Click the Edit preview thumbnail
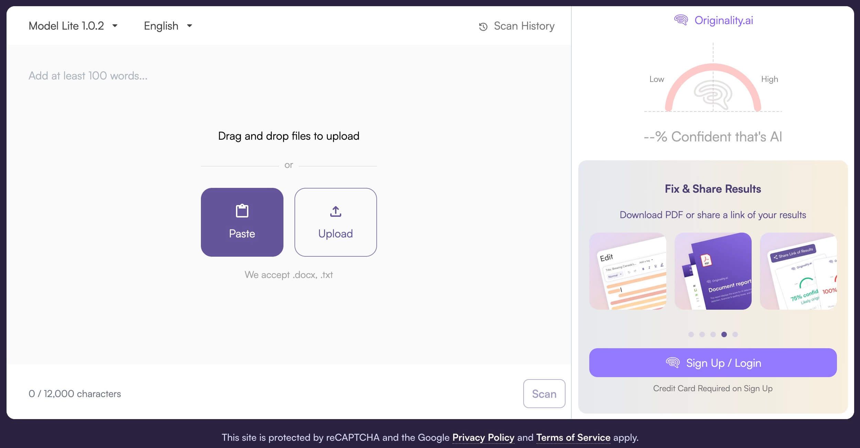The height and width of the screenshot is (448, 860). click(x=627, y=271)
